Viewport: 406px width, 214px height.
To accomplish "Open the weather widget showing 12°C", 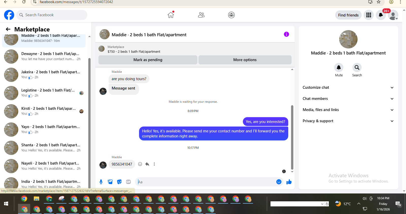I will (343, 204).
